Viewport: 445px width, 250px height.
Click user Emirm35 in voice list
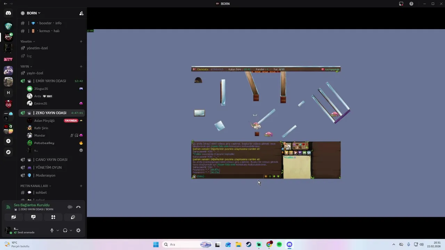click(x=55, y=103)
